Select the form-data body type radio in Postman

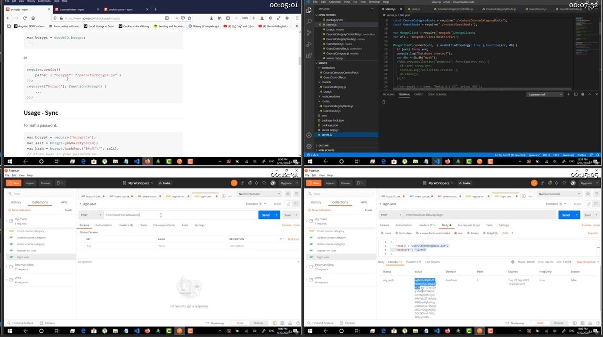coord(397,233)
